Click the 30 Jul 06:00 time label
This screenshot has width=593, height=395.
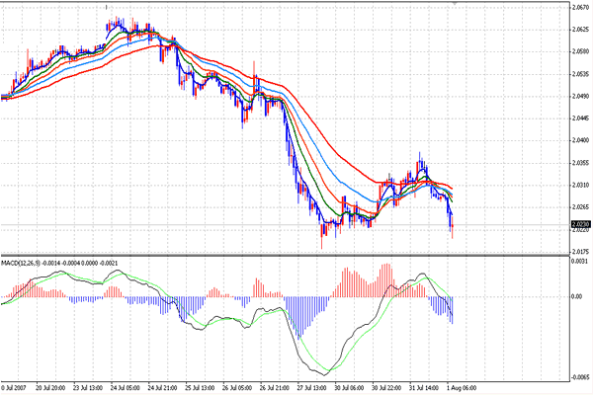pos(349,388)
